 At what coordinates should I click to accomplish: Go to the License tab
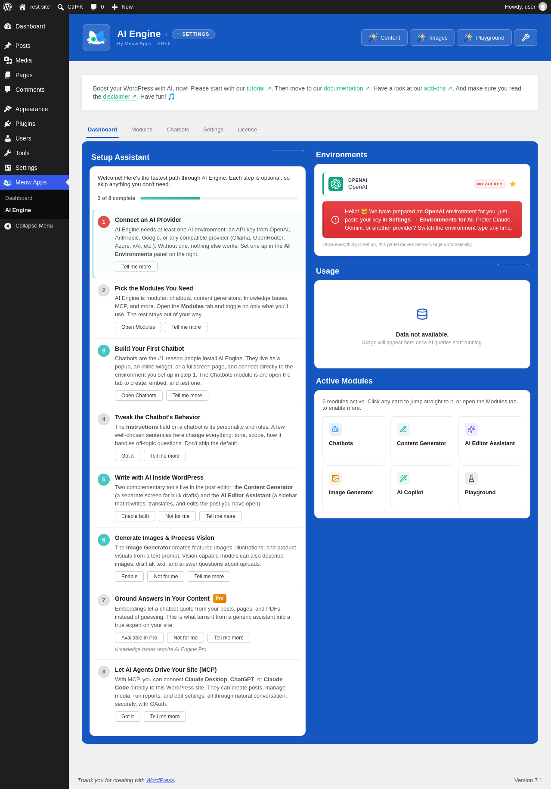click(x=247, y=130)
